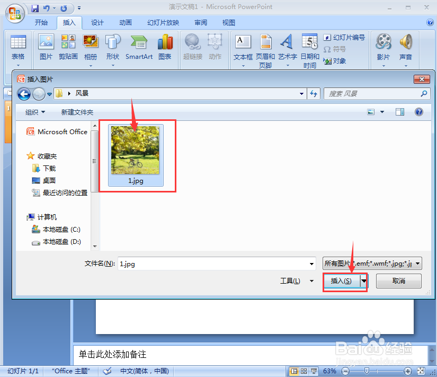Image resolution: width=437 pixels, height=377 pixels.
Task: Switch to the 开始 ribbon tab
Action: 41,23
